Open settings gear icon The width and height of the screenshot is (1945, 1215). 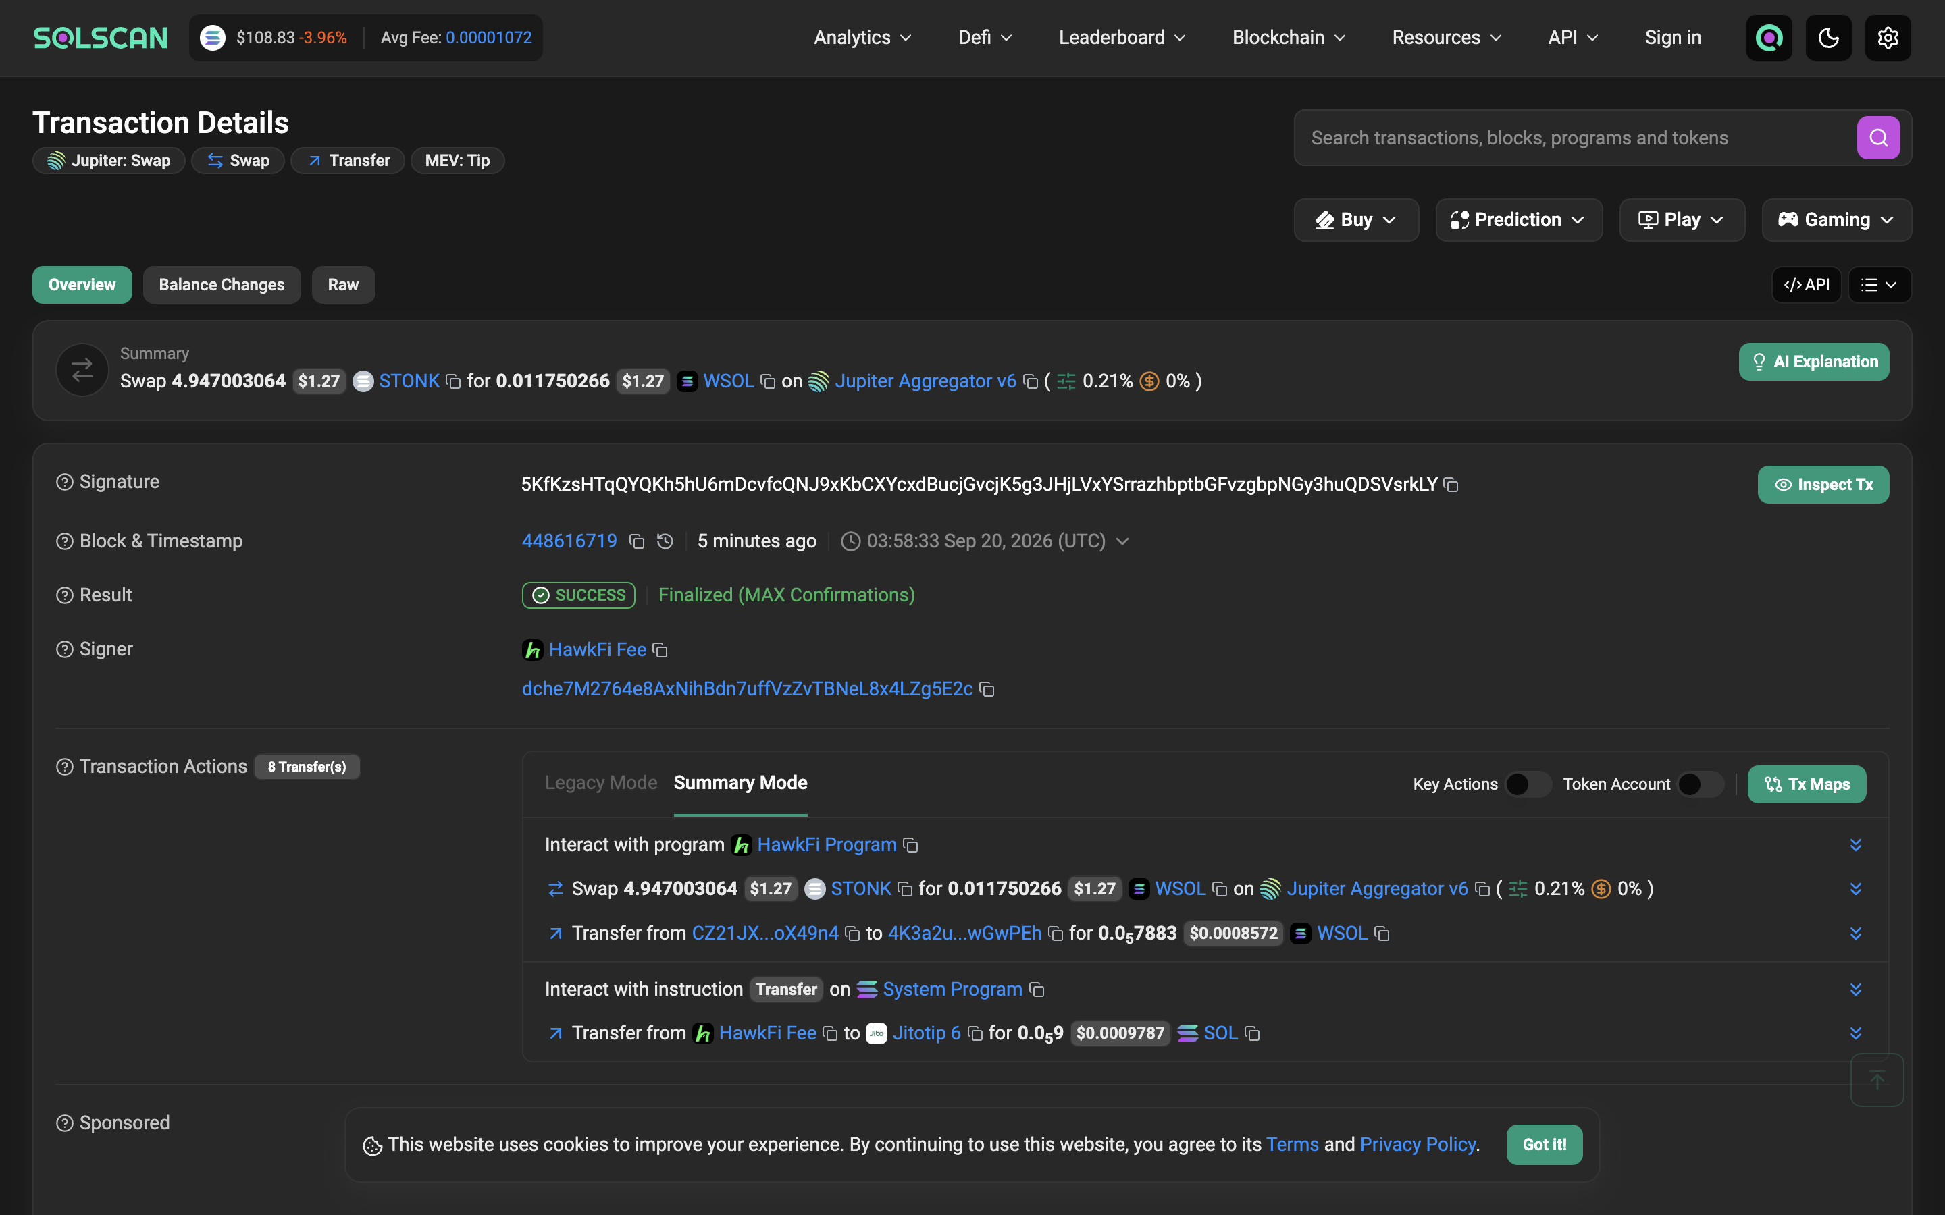coord(1888,38)
